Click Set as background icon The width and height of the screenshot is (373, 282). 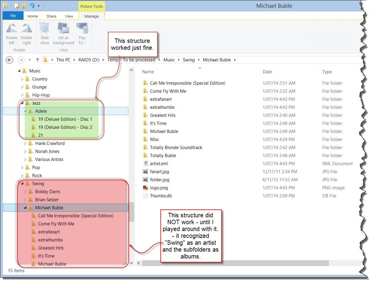pos(63,29)
